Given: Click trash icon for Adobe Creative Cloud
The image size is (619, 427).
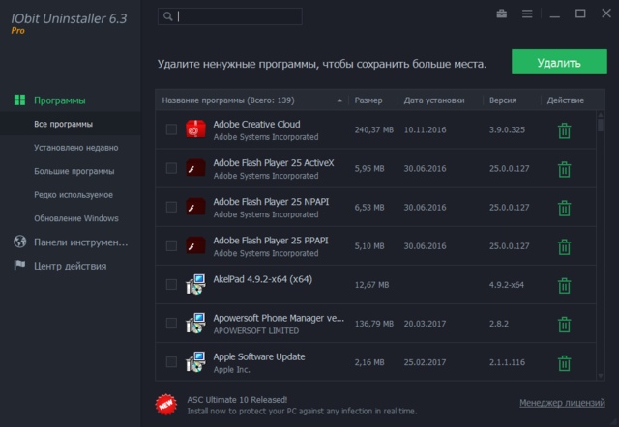Looking at the screenshot, I should point(564,130).
